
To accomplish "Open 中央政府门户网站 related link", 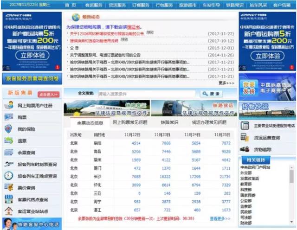I will tap(255, 167).
